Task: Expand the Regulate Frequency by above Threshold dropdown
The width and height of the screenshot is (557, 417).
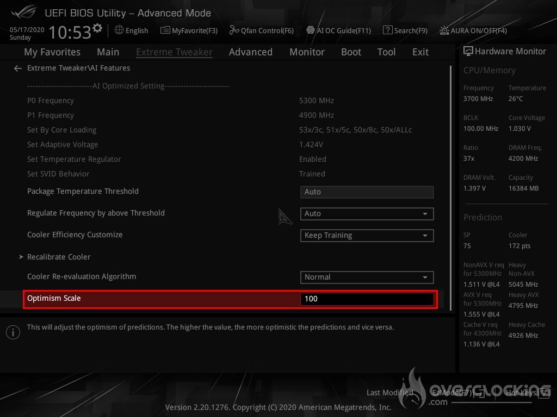Action: coord(367,214)
